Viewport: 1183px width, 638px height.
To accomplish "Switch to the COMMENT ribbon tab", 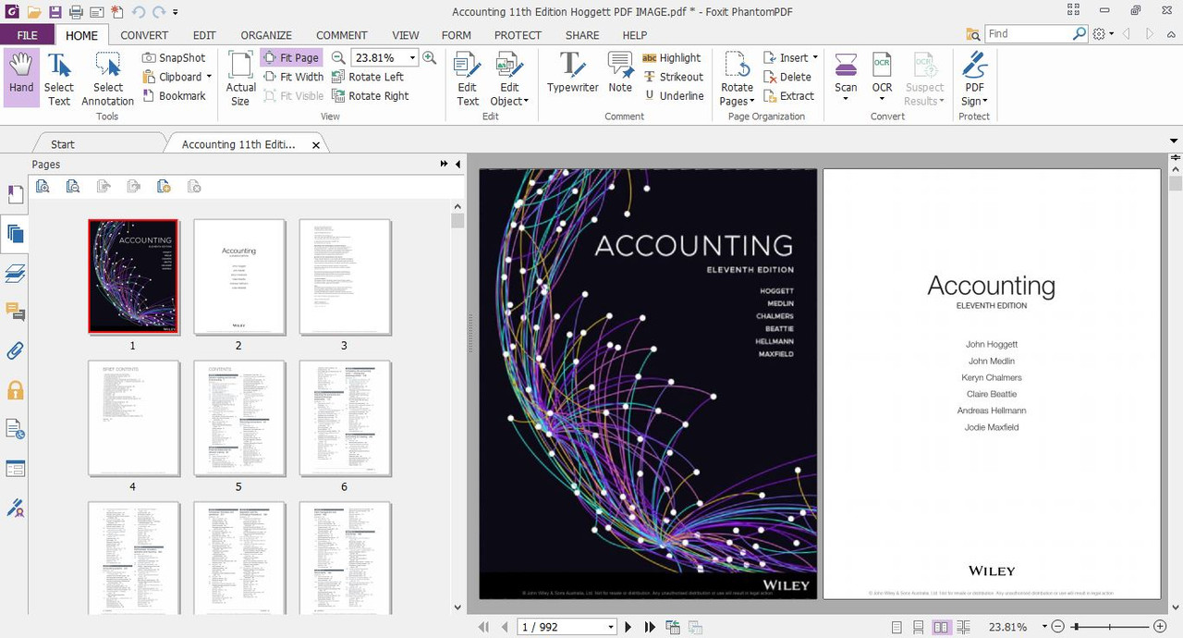I will click(342, 35).
